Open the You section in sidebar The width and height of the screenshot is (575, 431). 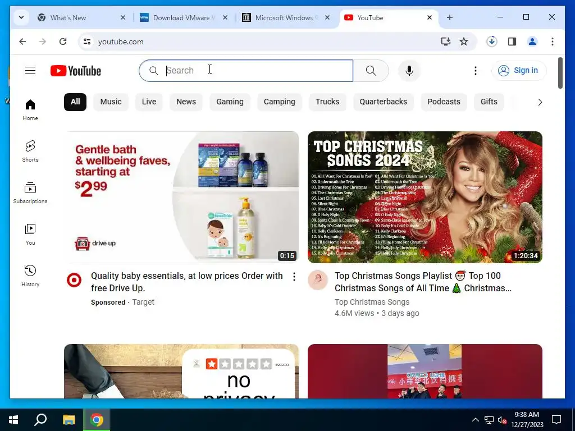pyautogui.click(x=30, y=235)
